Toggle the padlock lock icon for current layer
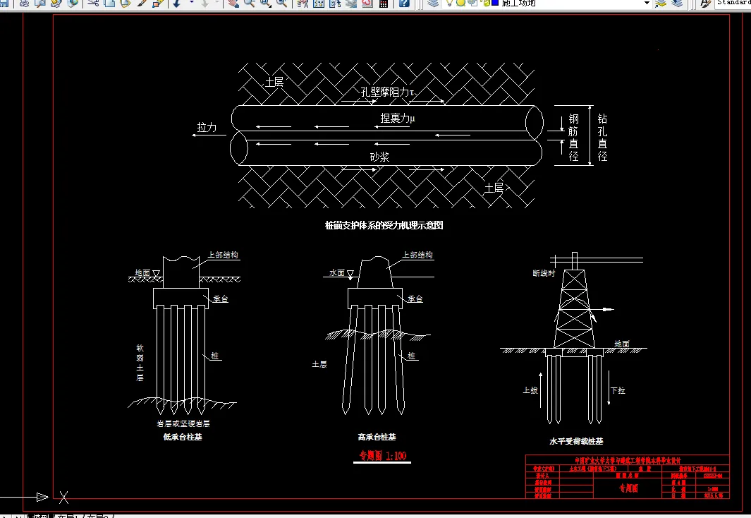 (x=485, y=3)
